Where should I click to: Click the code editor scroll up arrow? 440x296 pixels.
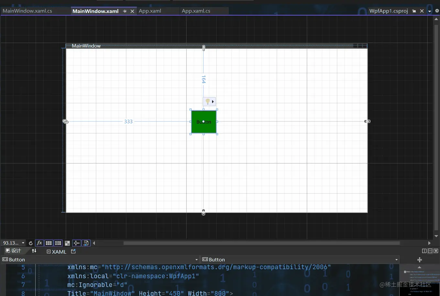coord(419,267)
